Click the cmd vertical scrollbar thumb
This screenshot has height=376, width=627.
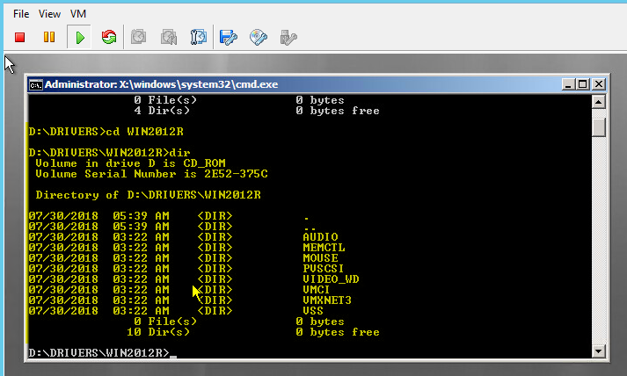coord(599,127)
